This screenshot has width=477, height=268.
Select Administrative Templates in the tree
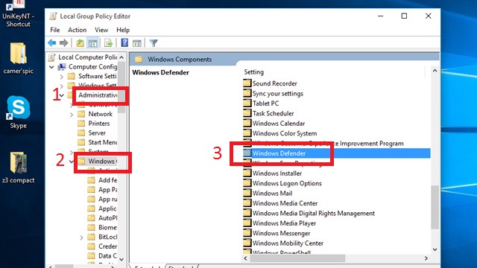[x=98, y=95]
